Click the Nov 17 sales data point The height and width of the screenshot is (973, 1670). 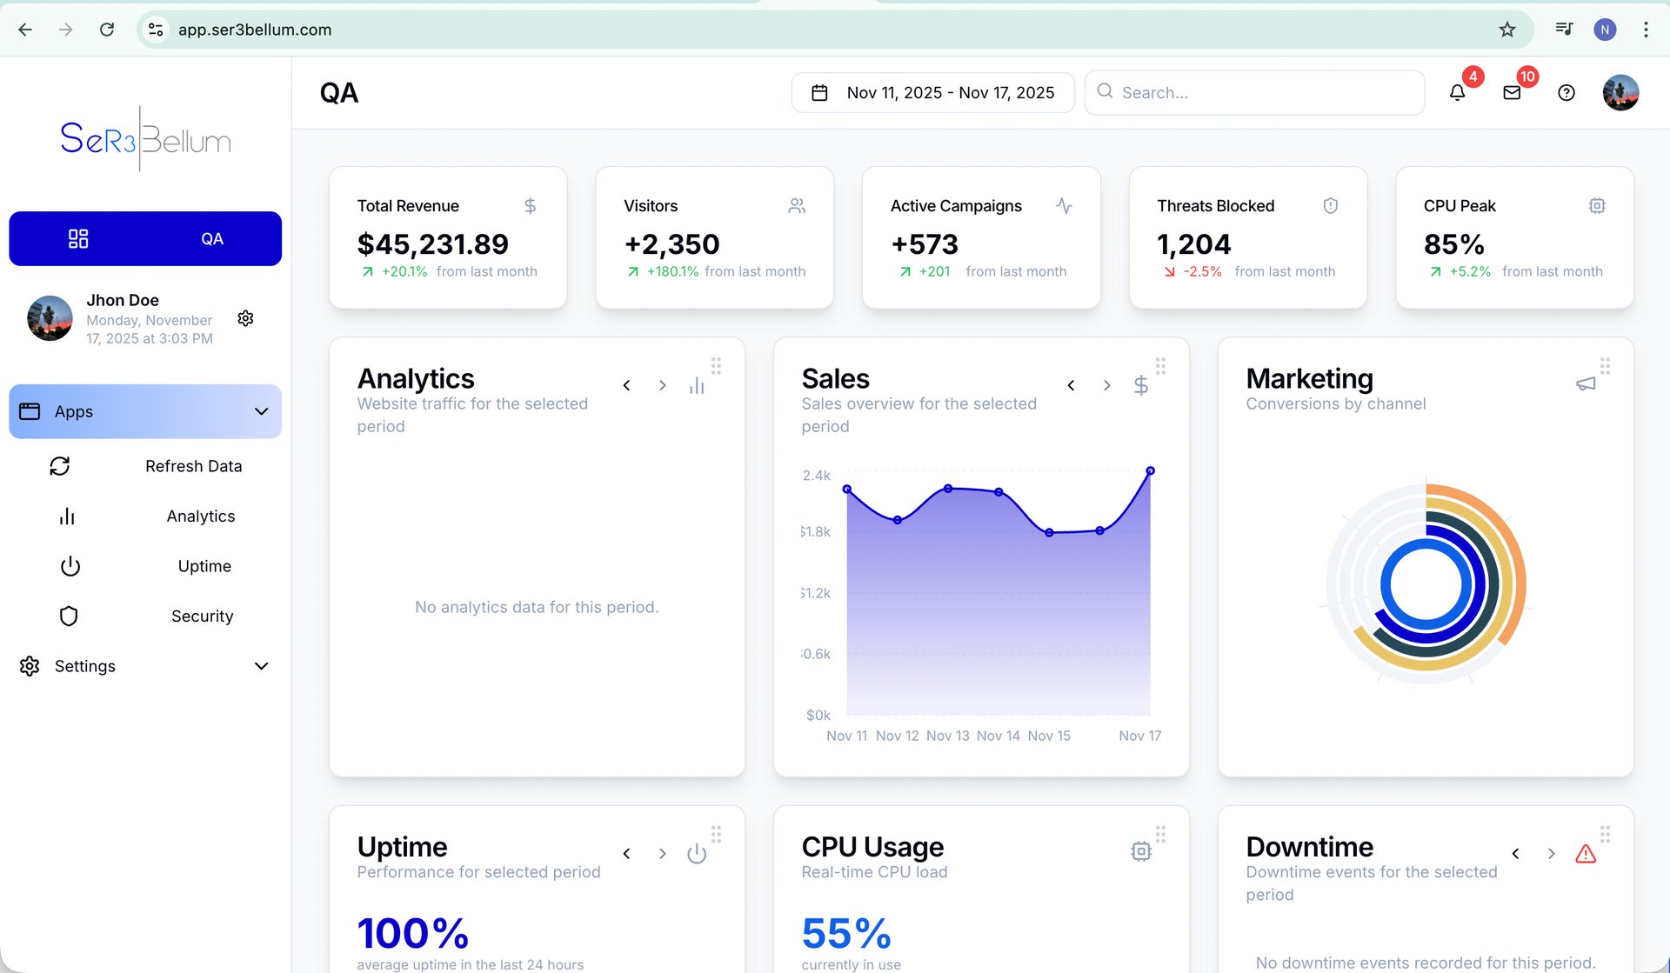(1150, 470)
